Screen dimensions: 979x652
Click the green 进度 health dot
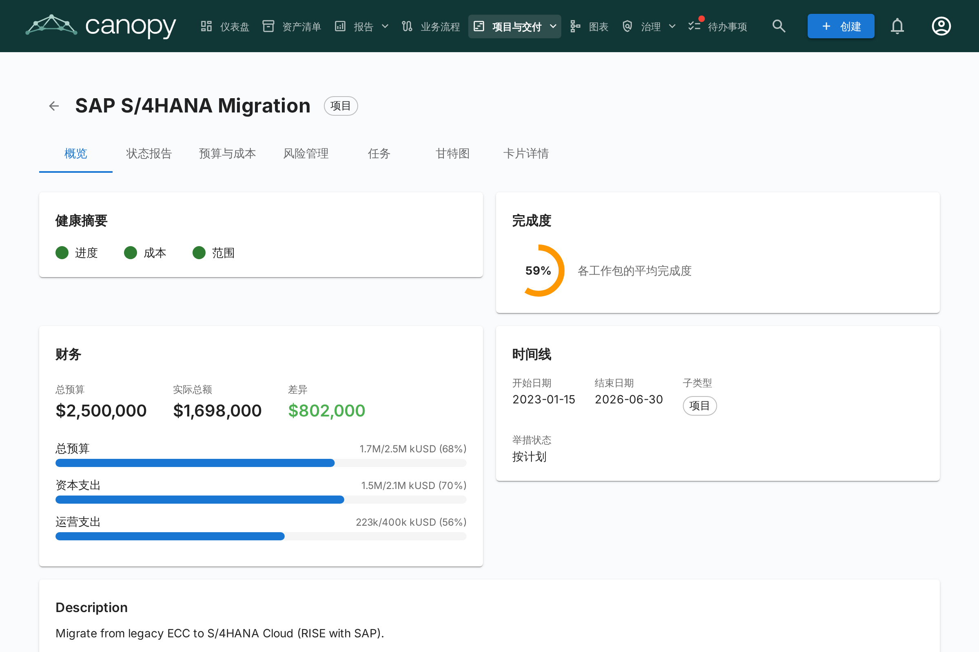62,253
